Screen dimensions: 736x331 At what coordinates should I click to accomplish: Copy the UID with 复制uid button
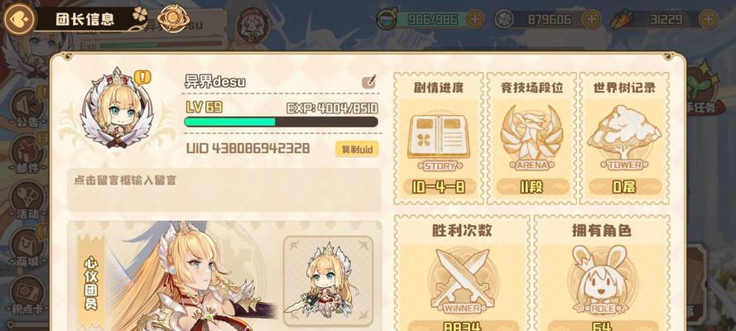coord(357,149)
